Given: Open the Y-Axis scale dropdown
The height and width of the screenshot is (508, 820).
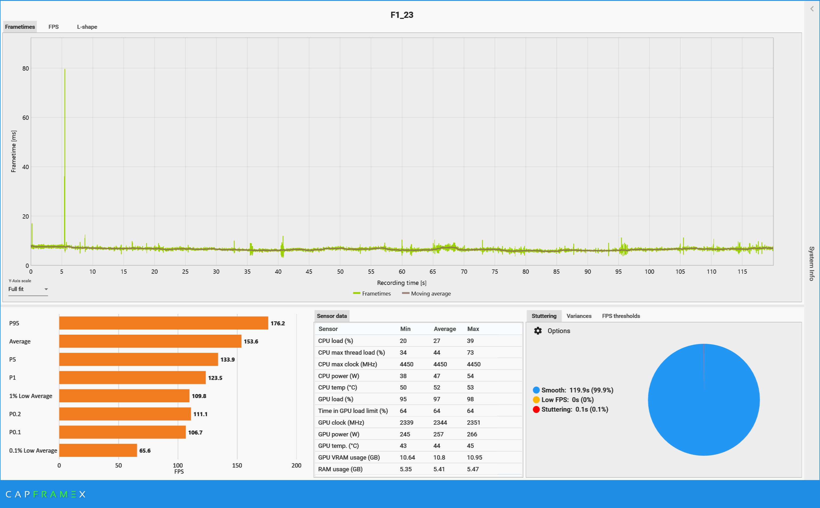Looking at the screenshot, I should point(27,289).
